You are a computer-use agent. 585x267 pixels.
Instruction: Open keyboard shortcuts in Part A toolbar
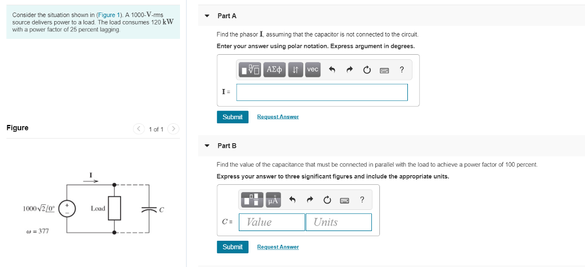[384, 70]
